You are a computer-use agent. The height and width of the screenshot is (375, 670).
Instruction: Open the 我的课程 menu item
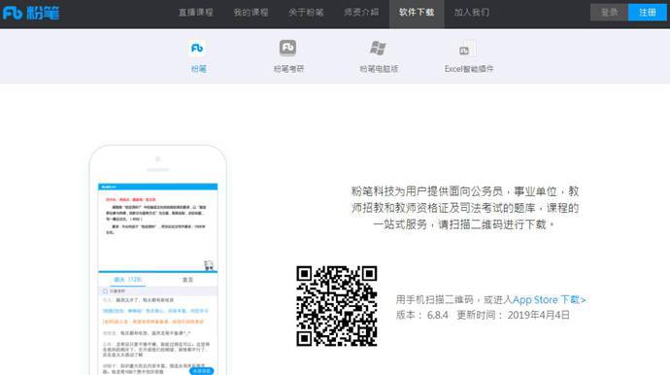251,13
